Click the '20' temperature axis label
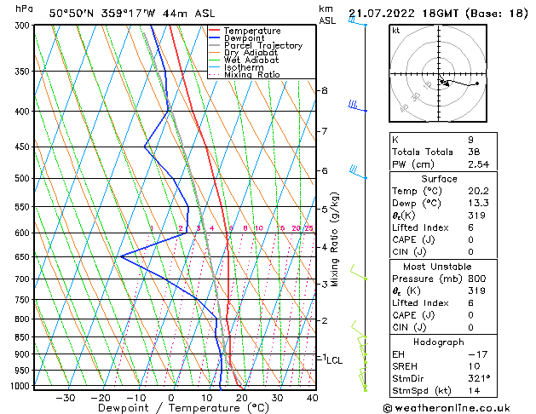Viewport: 536px width, 414px height. click(x=242, y=398)
